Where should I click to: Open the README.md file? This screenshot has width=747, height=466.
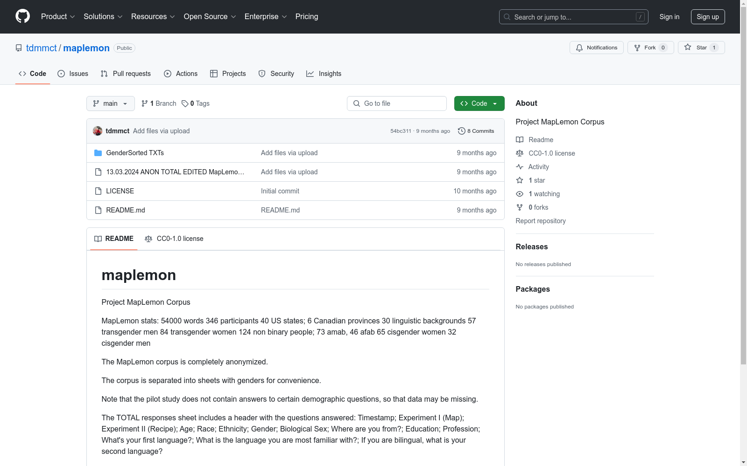[126, 210]
